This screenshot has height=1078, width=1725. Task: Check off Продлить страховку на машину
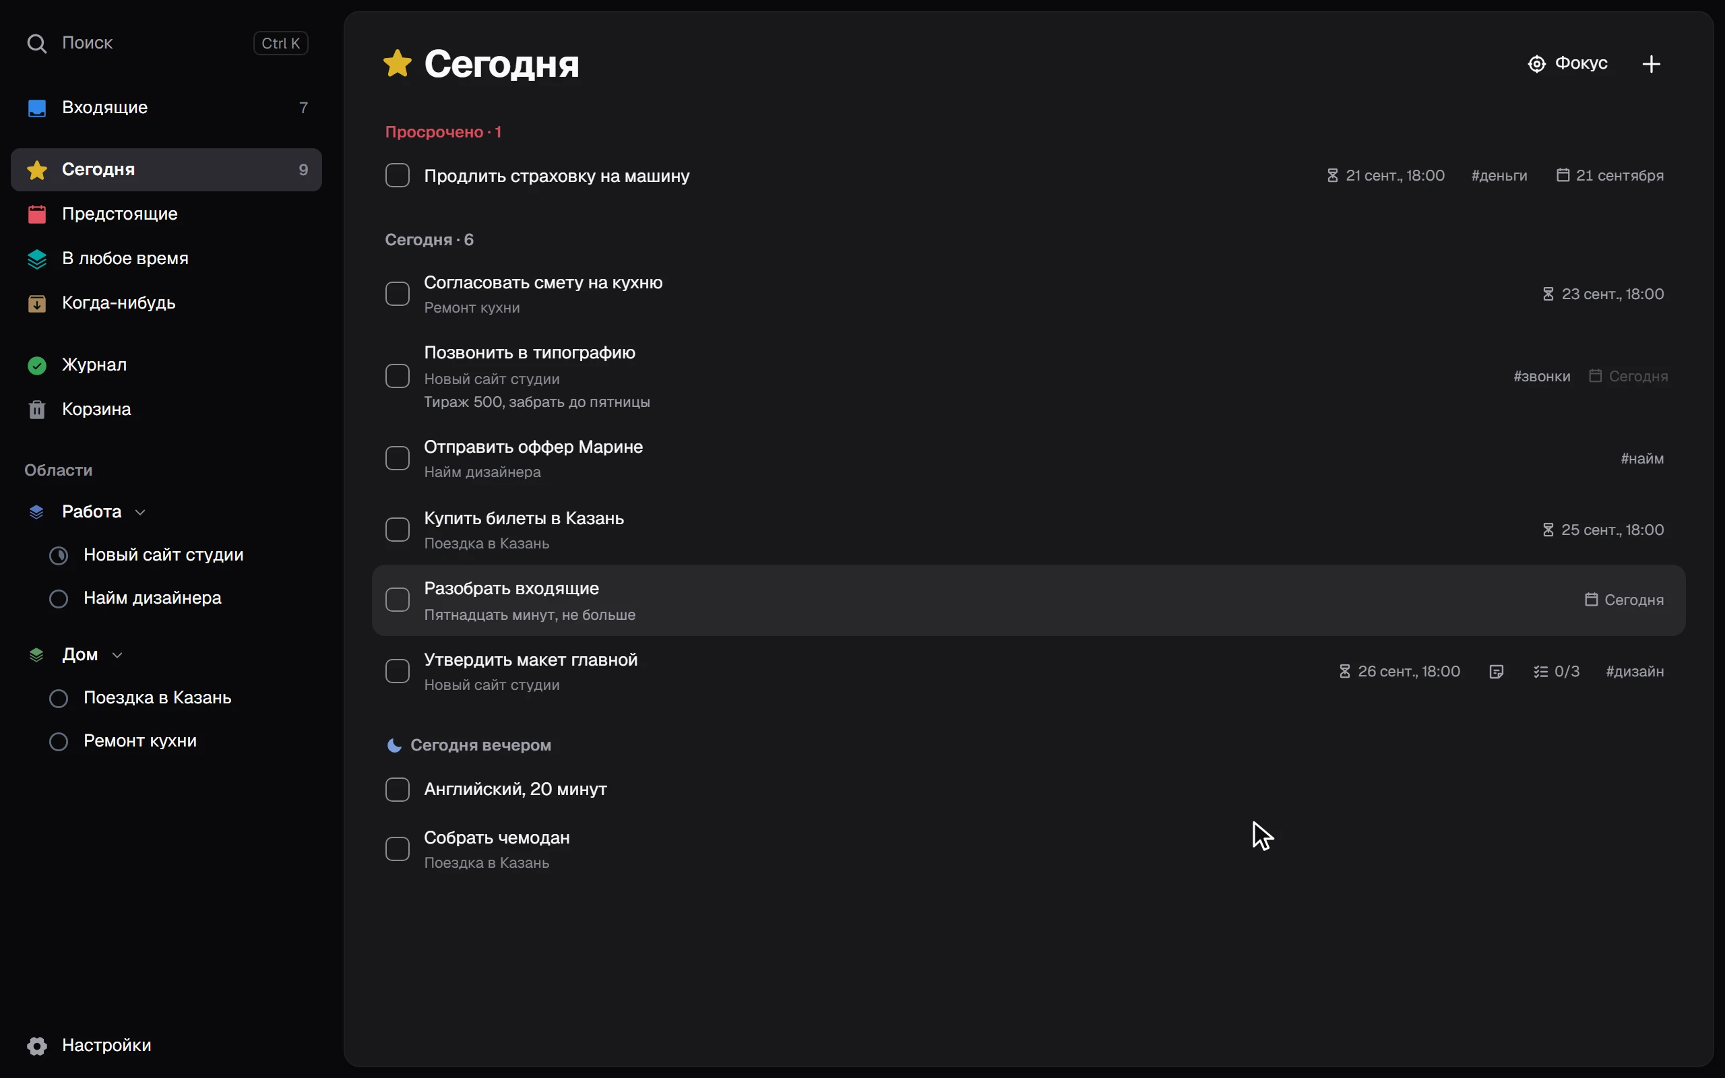coord(397,175)
